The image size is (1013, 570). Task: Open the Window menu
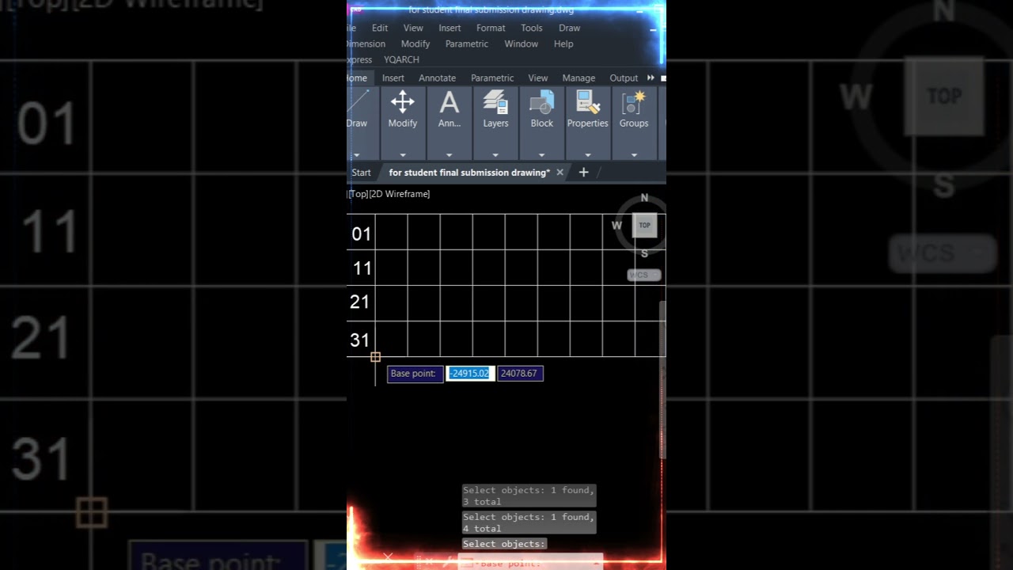522,44
